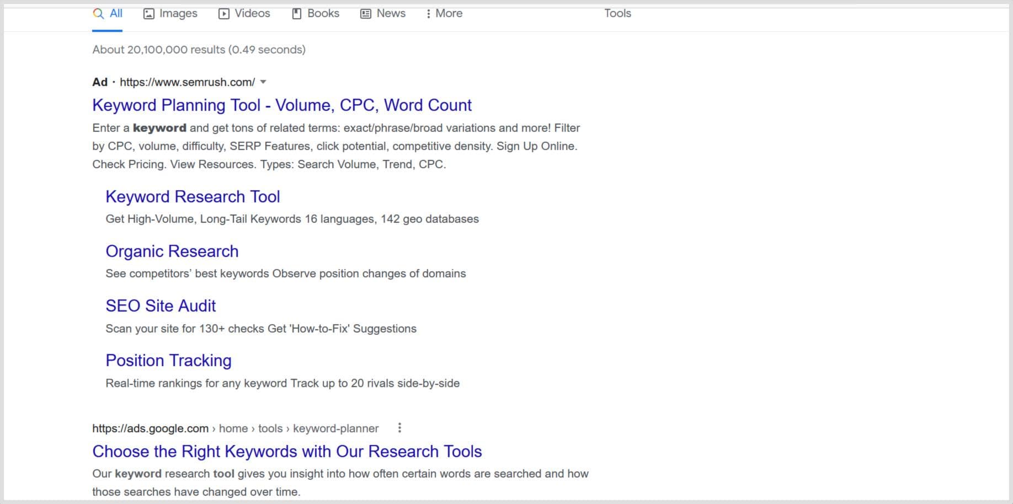The width and height of the screenshot is (1013, 504).
Task: Open the Keyword Research Tool sitelink
Action: (x=193, y=196)
